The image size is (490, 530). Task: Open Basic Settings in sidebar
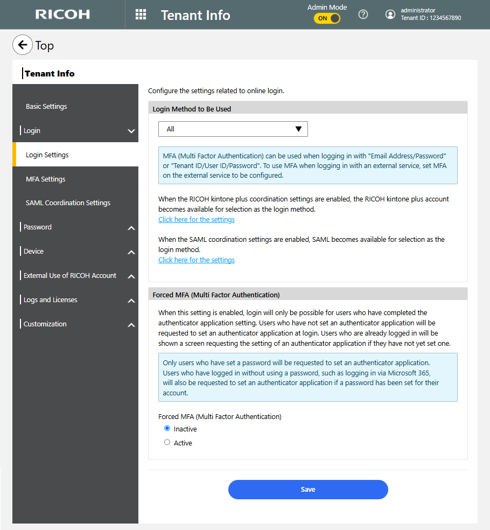click(46, 107)
